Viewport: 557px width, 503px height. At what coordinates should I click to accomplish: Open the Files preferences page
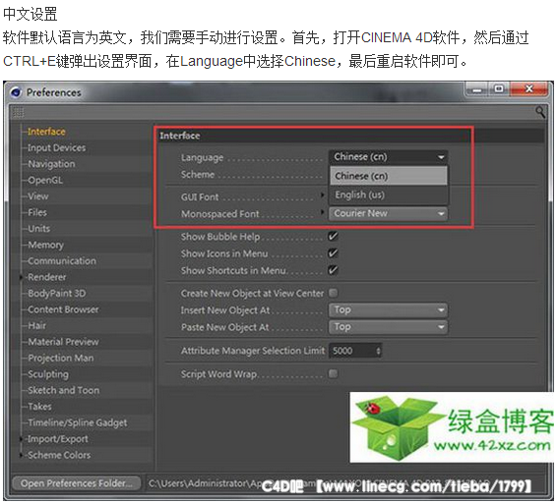[x=37, y=212]
